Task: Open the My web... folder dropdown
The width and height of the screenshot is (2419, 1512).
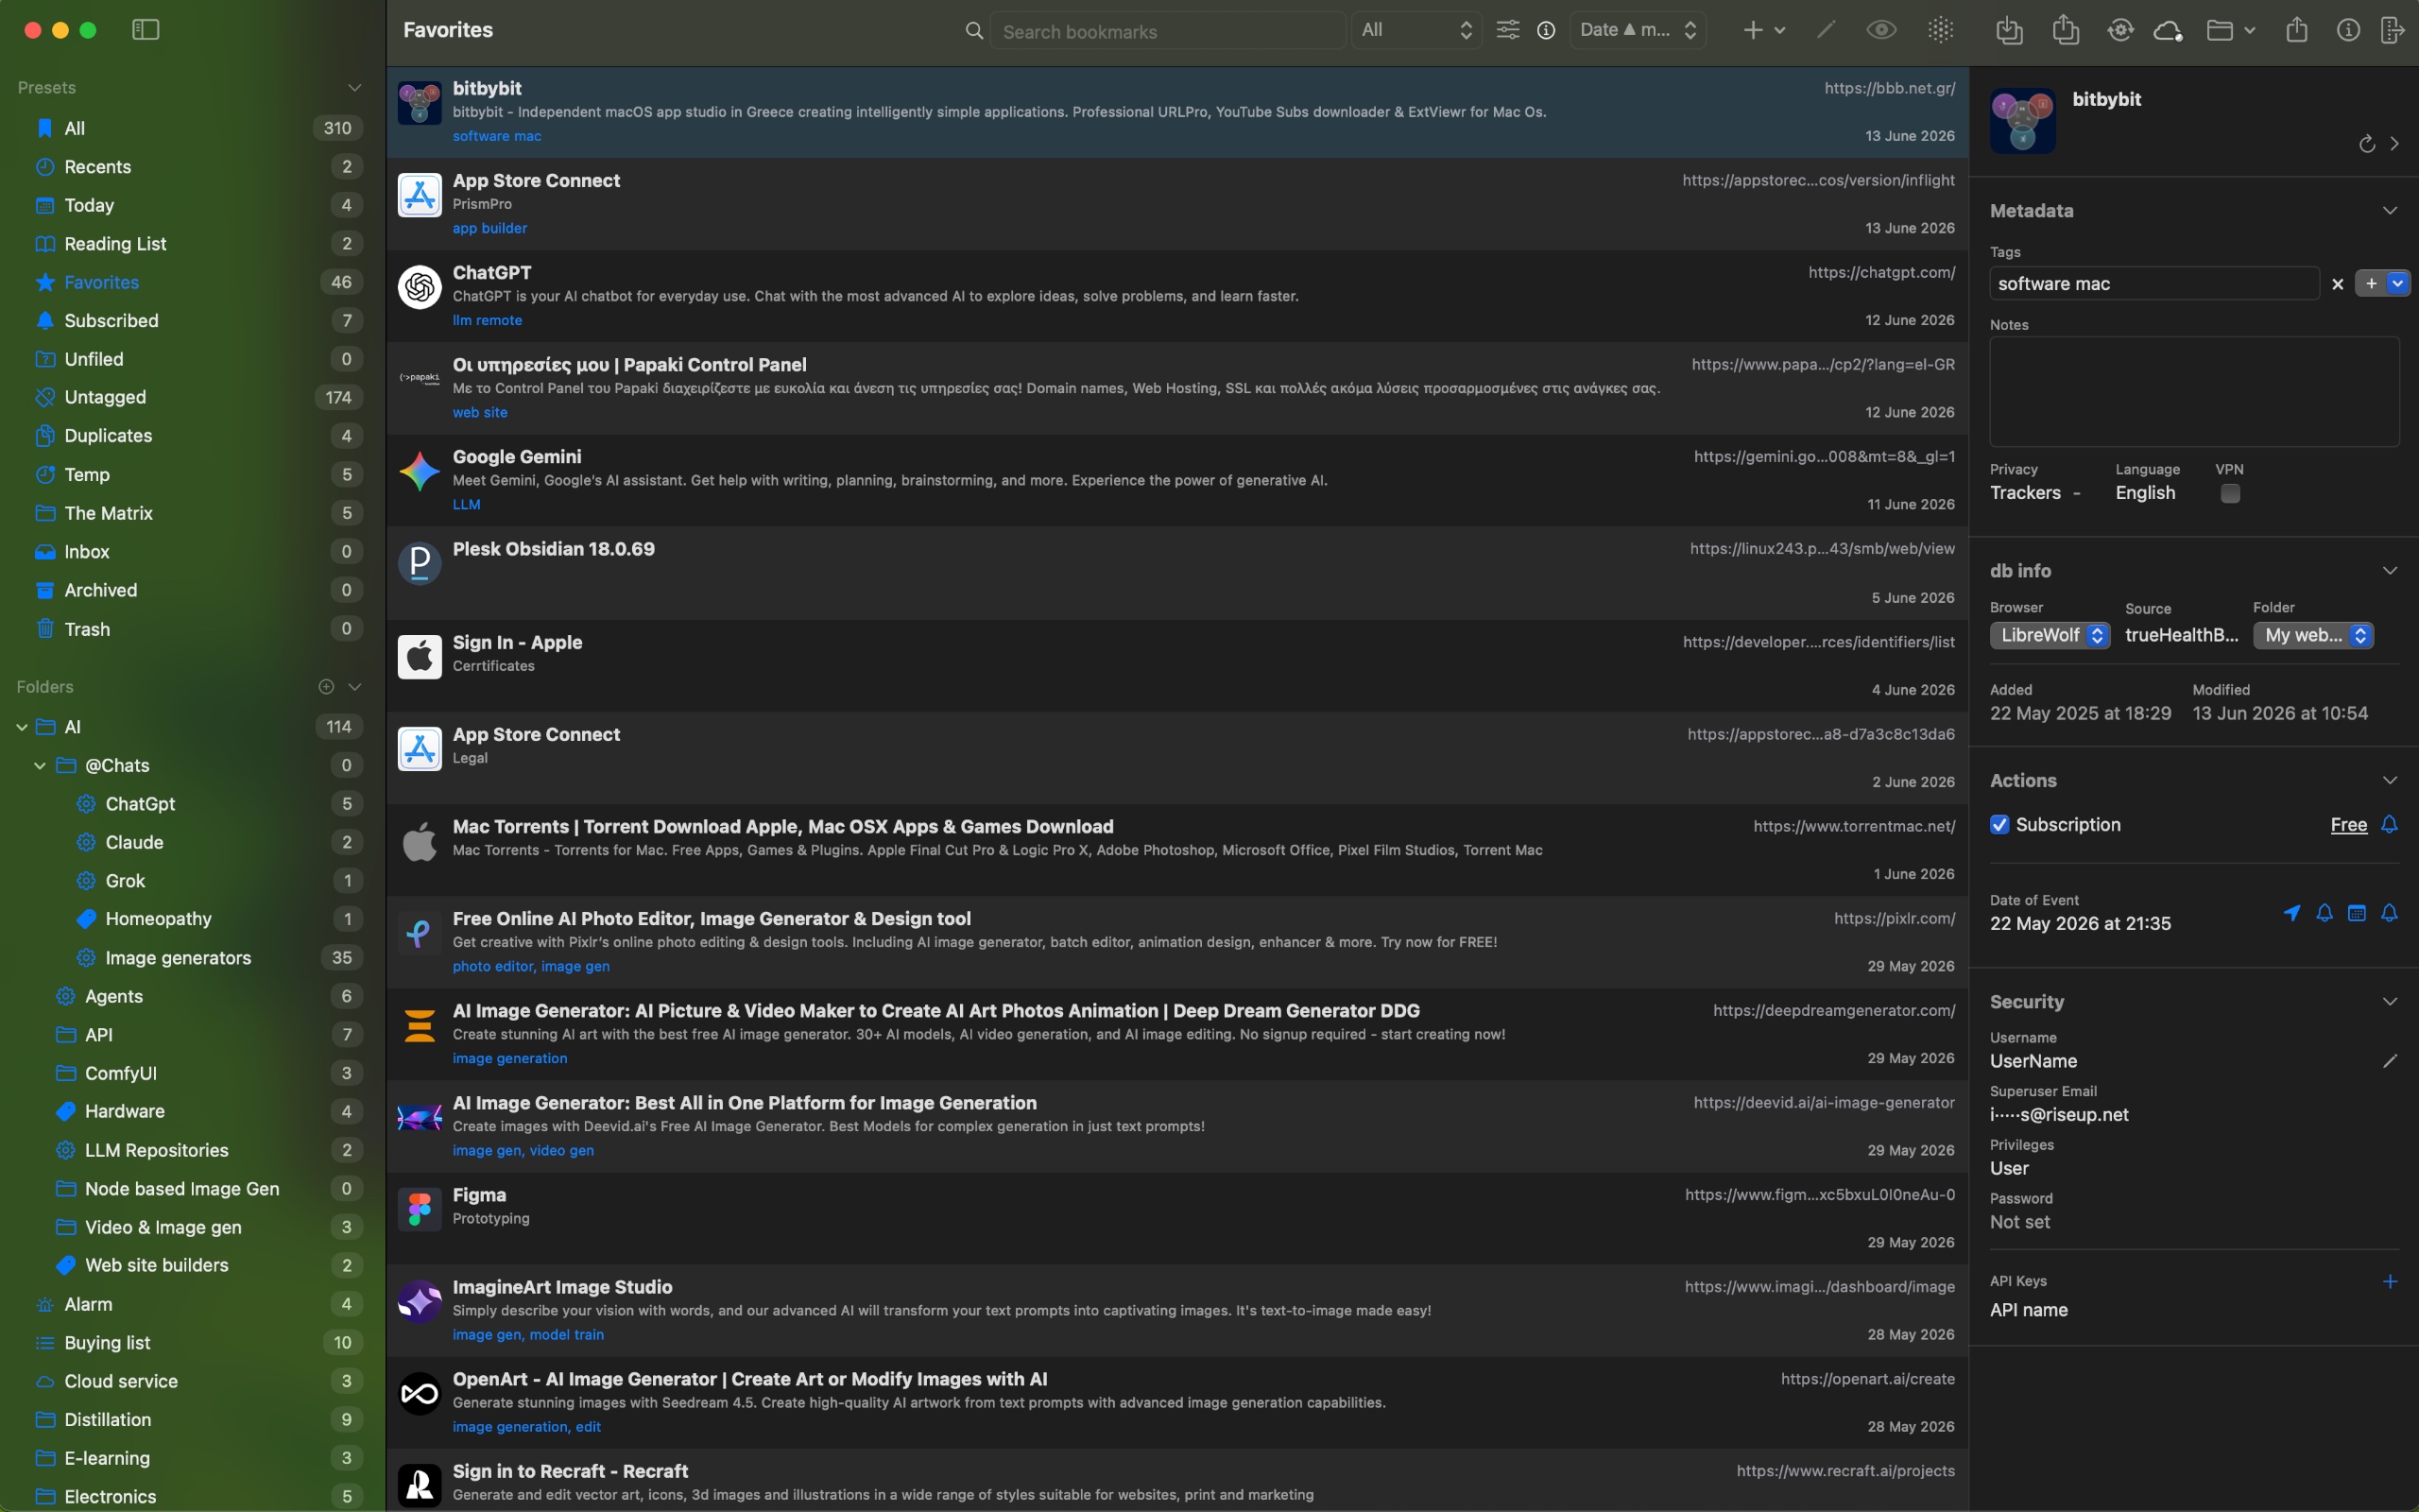Action: 2313,635
